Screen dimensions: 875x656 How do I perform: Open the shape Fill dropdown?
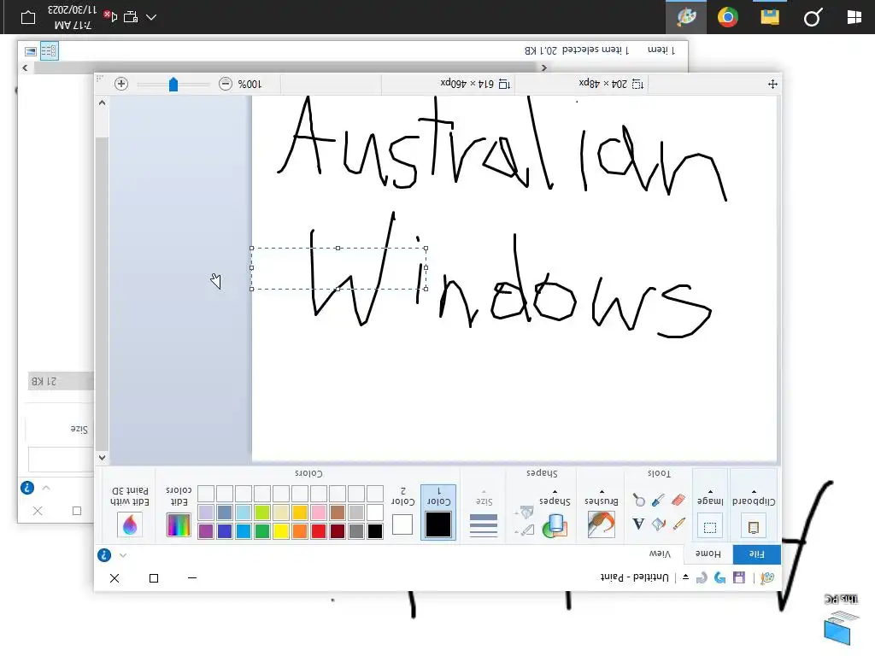point(525,512)
